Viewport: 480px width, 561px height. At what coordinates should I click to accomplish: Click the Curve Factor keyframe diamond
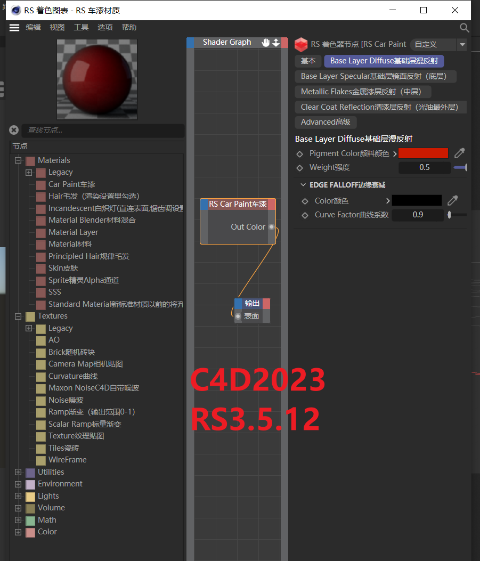[305, 215]
